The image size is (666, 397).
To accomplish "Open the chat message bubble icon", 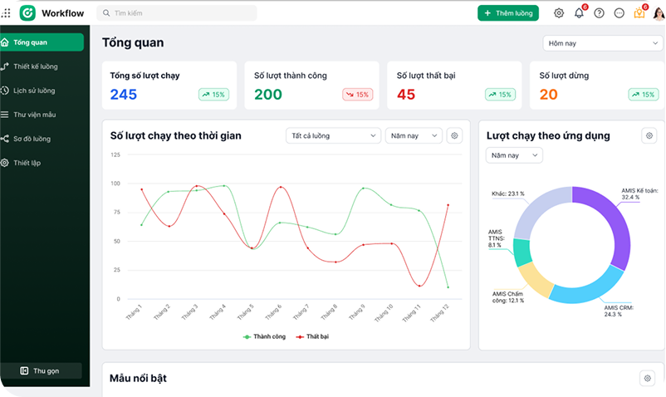I will [x=619, y=13].
